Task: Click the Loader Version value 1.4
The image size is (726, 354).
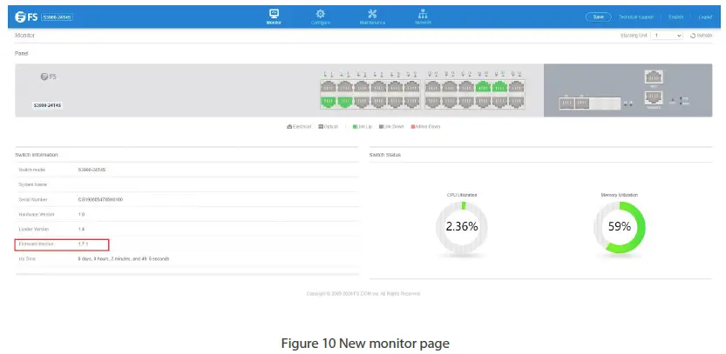Action: [81, 230]
